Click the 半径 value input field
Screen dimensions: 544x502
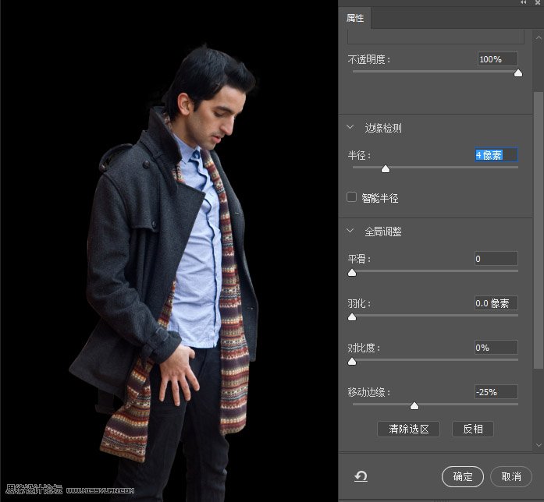[x=496, y=155]
